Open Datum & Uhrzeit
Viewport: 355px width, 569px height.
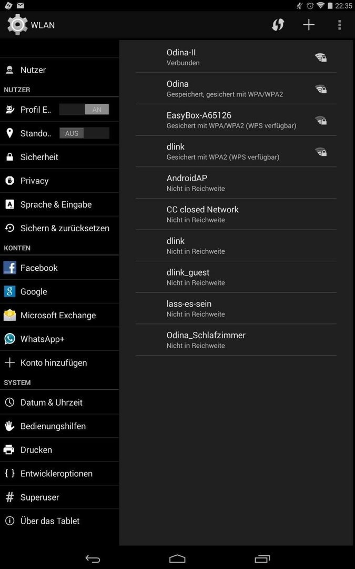point(59,402)
